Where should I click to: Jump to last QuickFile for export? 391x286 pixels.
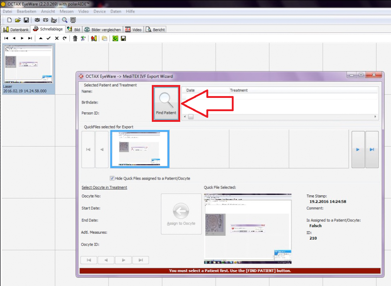coord(372,149)
